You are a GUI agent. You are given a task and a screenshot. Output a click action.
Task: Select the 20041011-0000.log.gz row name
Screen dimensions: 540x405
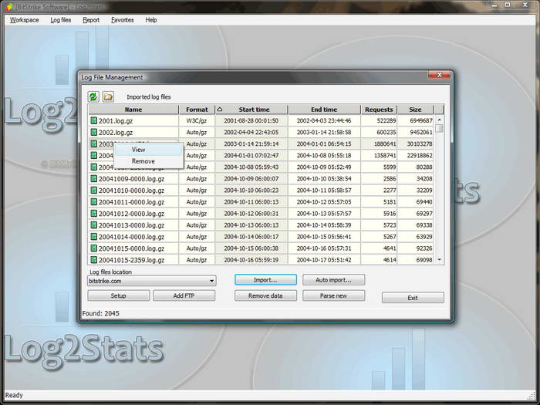(132, 202)
